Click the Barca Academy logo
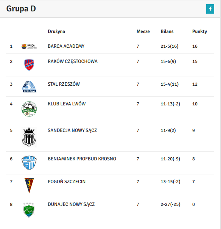 coord(29,47)
